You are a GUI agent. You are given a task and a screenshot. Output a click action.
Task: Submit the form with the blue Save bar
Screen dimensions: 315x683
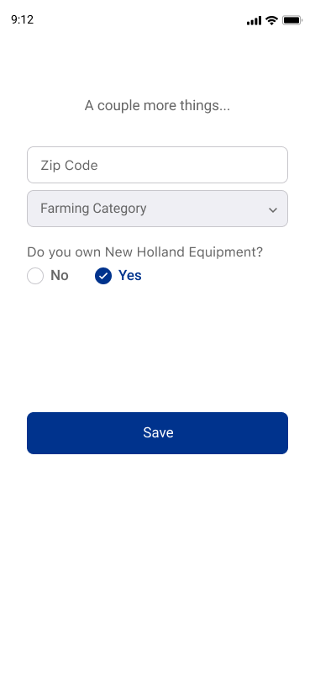click(158, 433)
